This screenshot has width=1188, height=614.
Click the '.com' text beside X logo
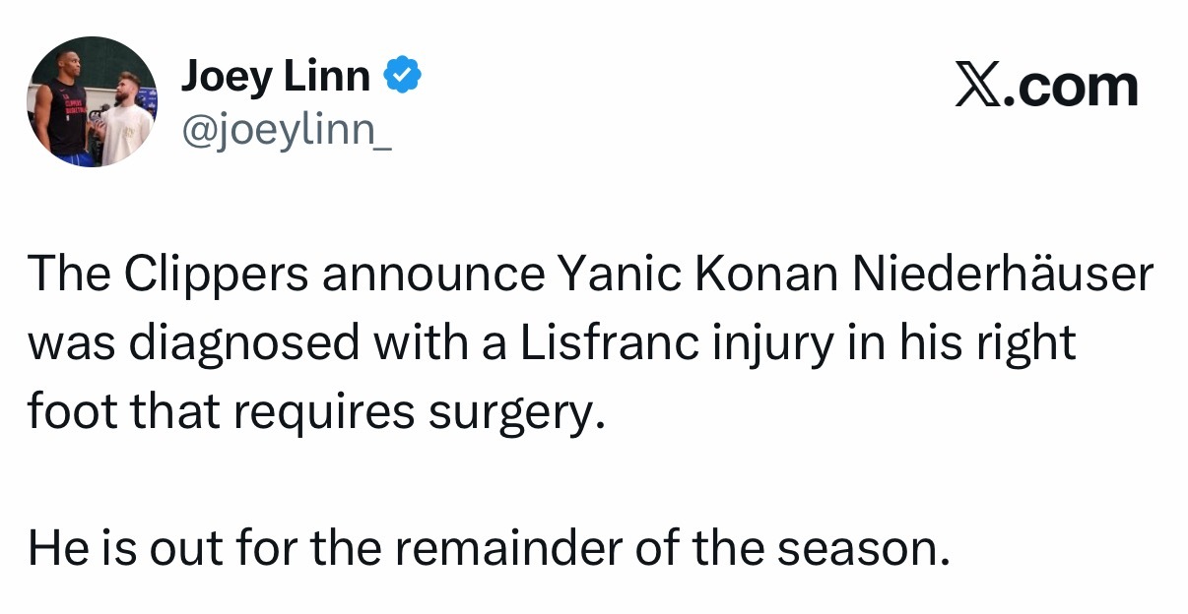pos(1070,87)
